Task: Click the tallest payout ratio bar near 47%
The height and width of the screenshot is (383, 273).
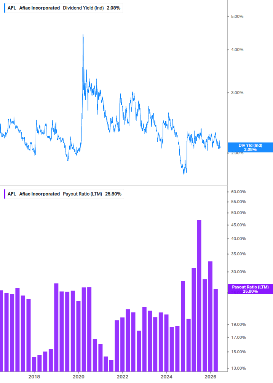Action: [199, 296]
